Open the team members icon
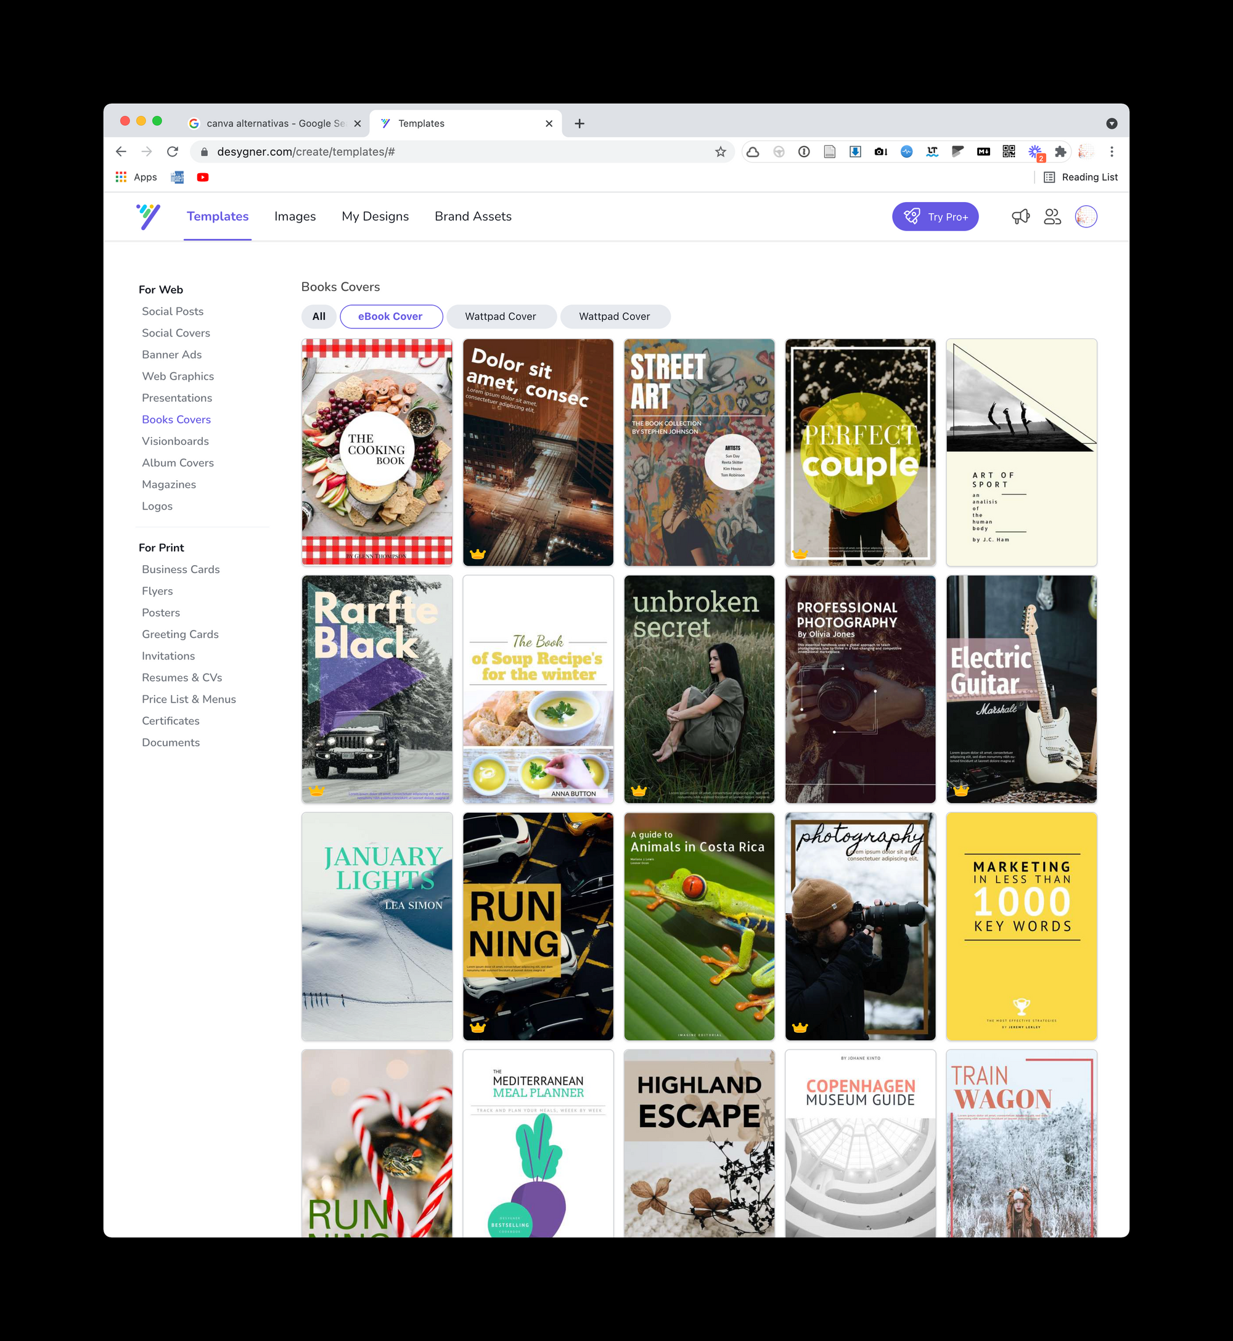Viewport: 1233px width, 1341px height. click(x=1052, y=217)
